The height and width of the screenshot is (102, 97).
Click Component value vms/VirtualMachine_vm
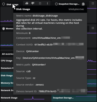point(51,38)
